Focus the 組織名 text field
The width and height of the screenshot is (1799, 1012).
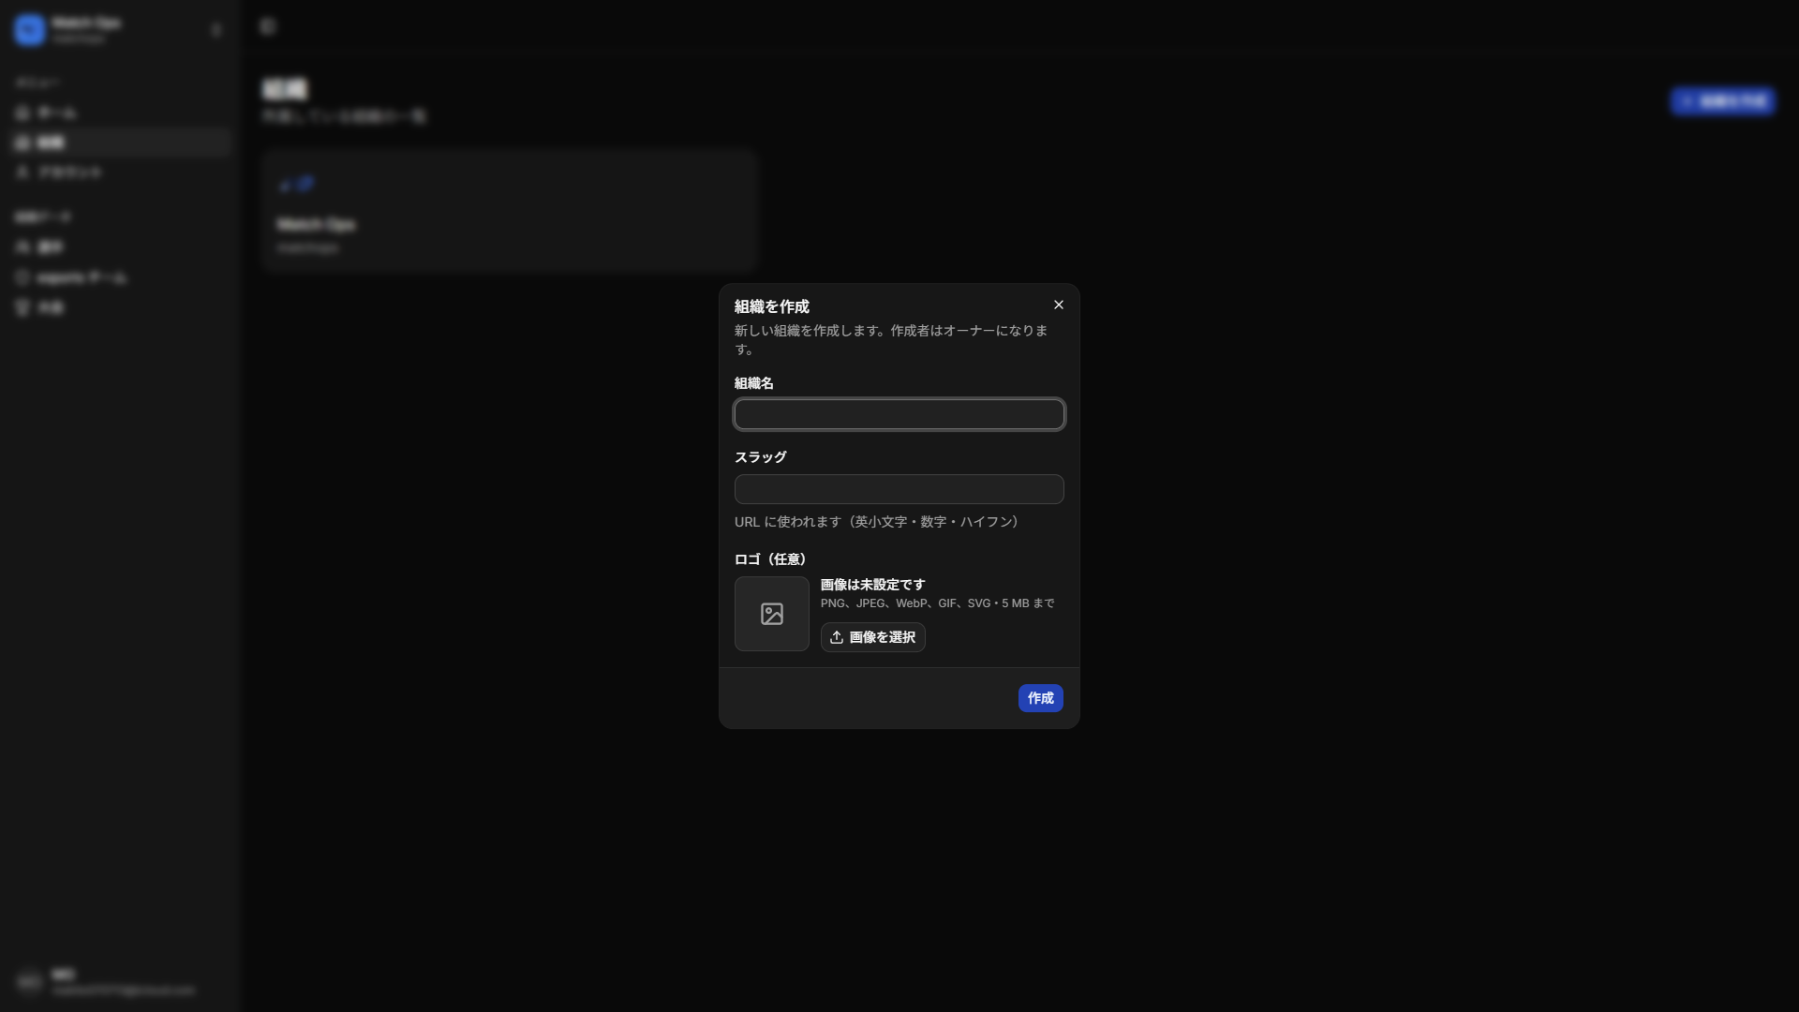899,415
